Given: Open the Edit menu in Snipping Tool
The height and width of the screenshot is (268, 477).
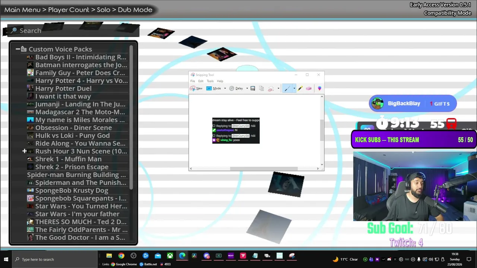Looking at the screenshot, I should click(201, 81).
